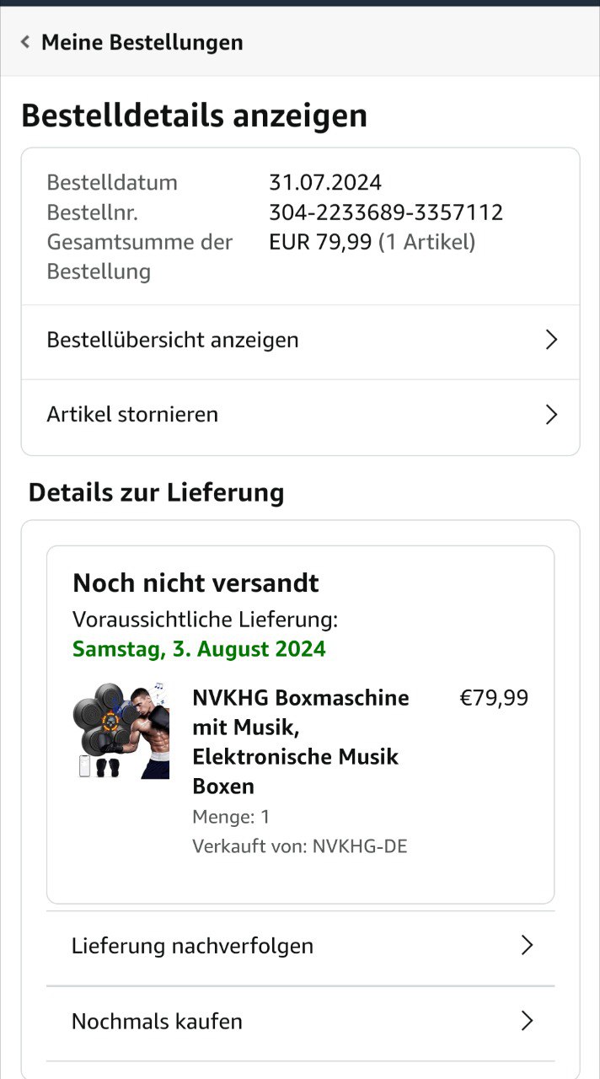Tap the back arrow beside Meine Bestellungen
The image size is (600, 1079).
[25, 42]
